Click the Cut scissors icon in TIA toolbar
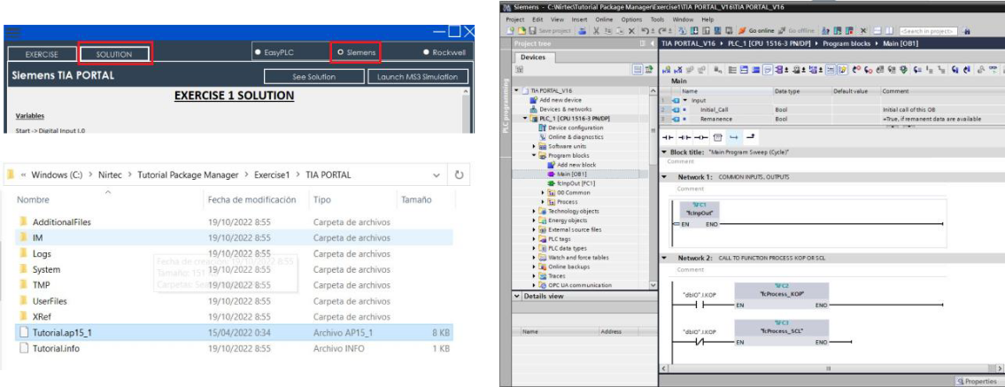1005x387 pixels. point(596,31)
